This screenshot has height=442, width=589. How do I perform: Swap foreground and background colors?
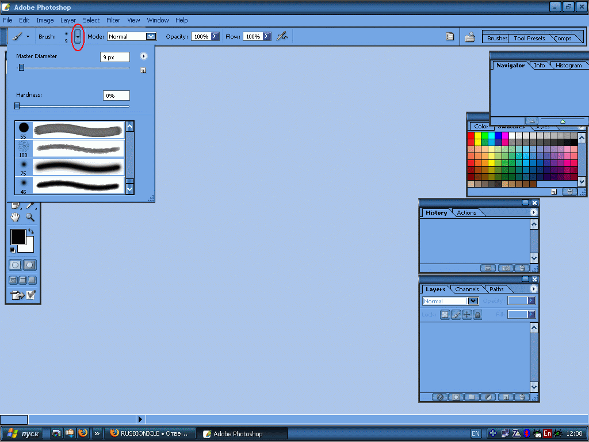[x=31, y=231]
